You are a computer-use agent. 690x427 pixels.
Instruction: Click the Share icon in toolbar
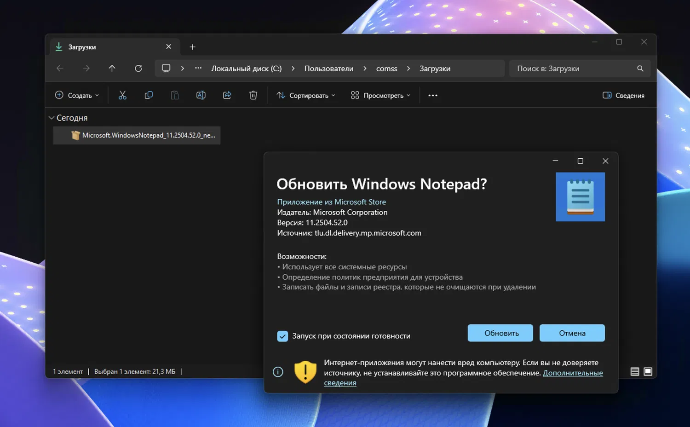point(227,95)
